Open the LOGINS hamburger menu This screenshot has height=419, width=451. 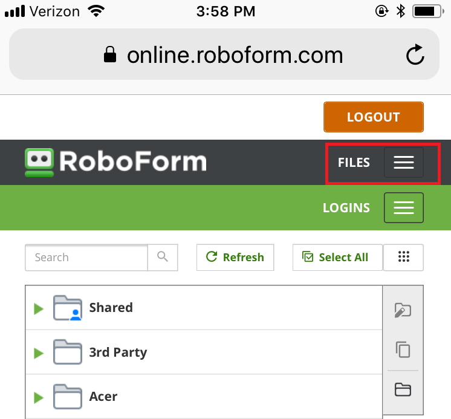[x=403, y=207]
